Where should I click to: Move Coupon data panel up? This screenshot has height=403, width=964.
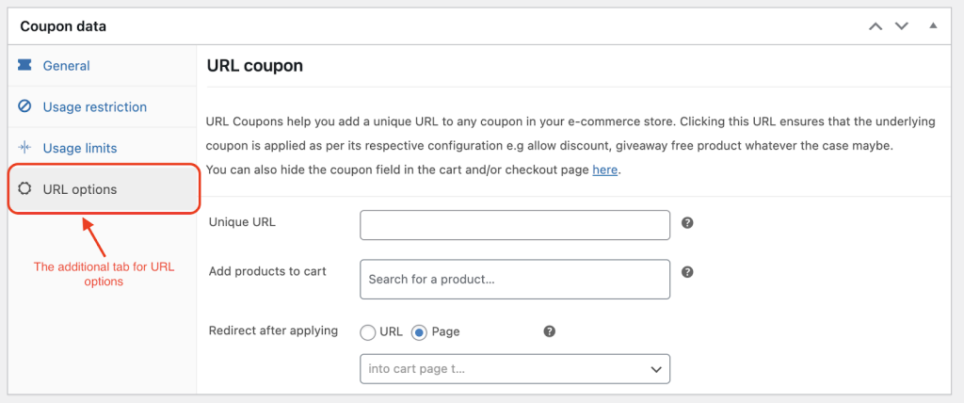[876, 26]
